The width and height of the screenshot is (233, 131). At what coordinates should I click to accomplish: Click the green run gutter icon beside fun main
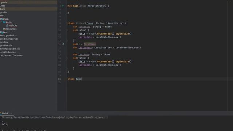pyautogui.click(x=63, y=6)
